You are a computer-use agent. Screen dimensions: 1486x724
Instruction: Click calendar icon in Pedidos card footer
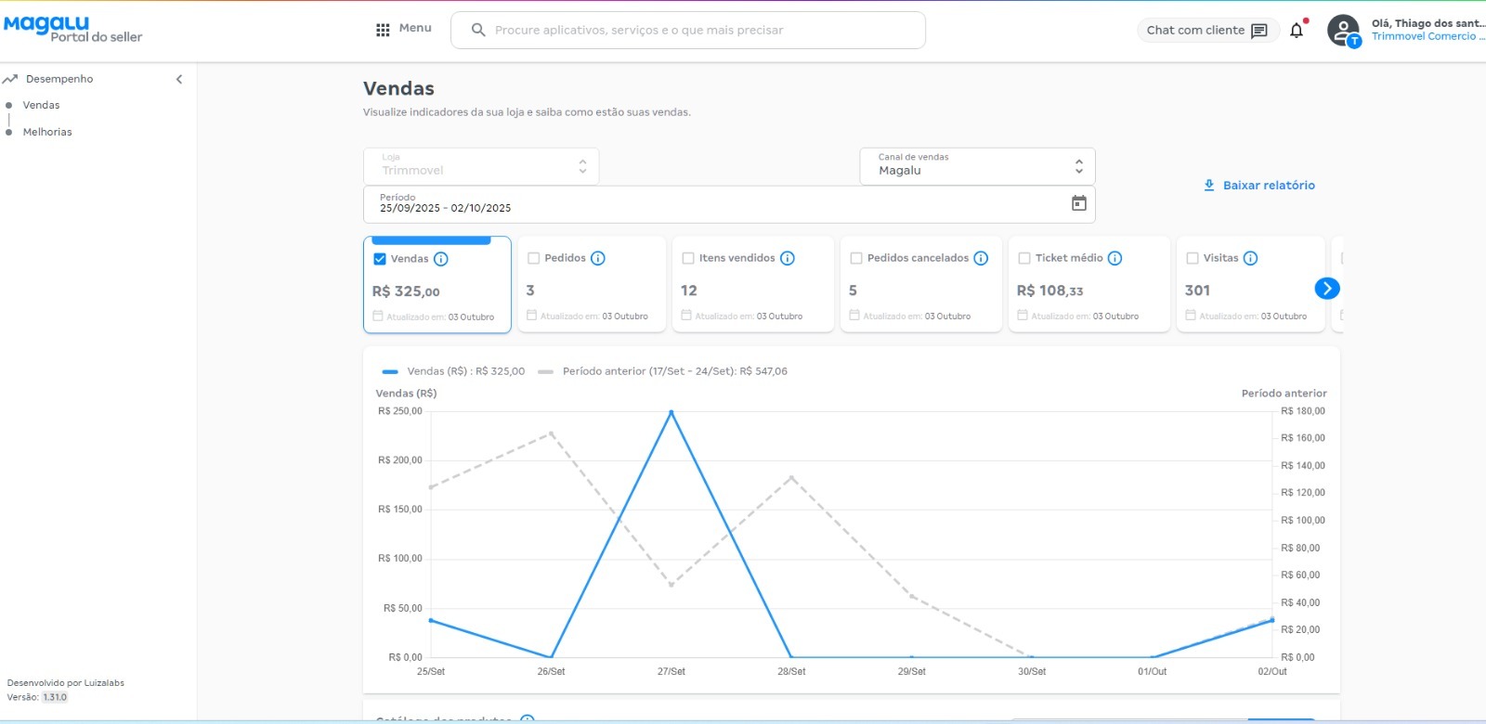point(532,316)
